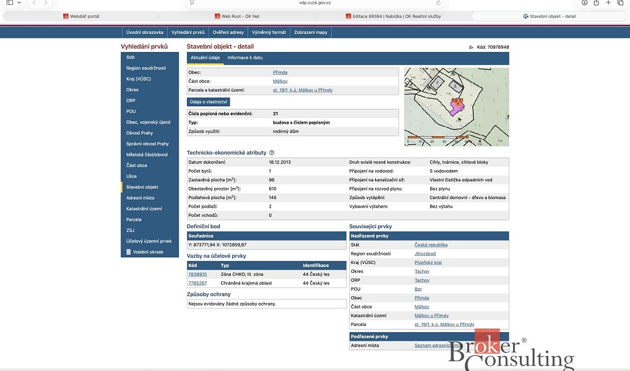
Task: Switch to the Editace 89384 Nabídka tab
Action: point(394,17)
